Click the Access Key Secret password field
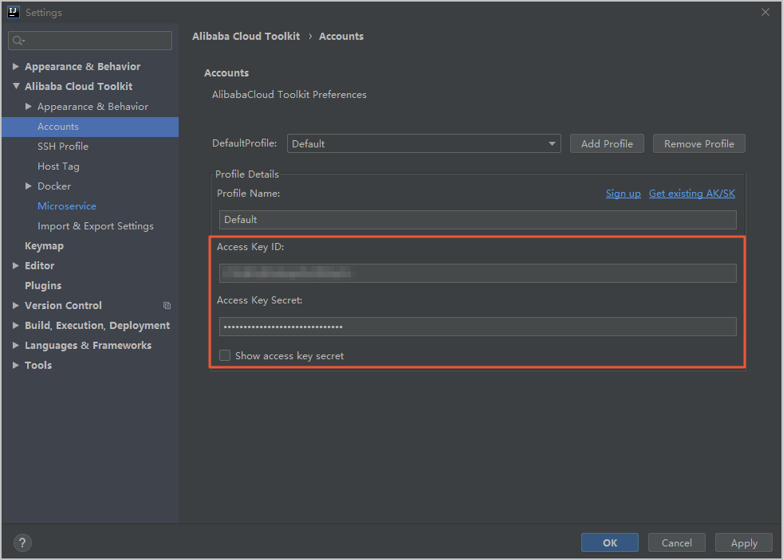The image size is (783, 560). point(478,327)
